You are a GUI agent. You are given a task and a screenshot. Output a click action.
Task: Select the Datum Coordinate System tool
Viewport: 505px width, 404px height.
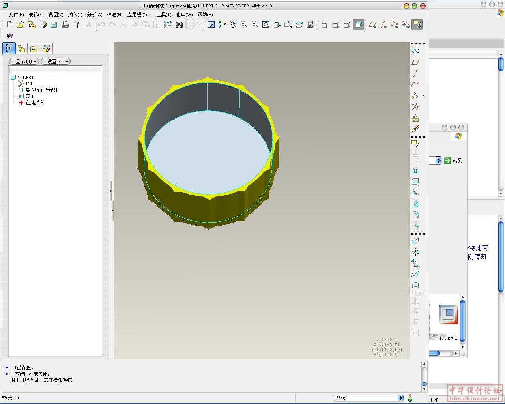tap(415, 107)
